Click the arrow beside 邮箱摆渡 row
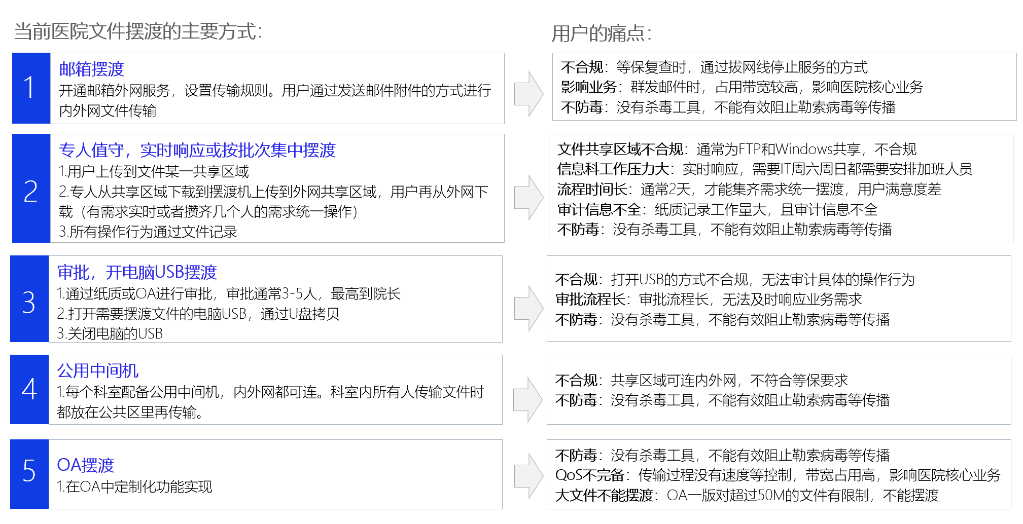The width and height of the screenshot is (1023, 524). 528,94
